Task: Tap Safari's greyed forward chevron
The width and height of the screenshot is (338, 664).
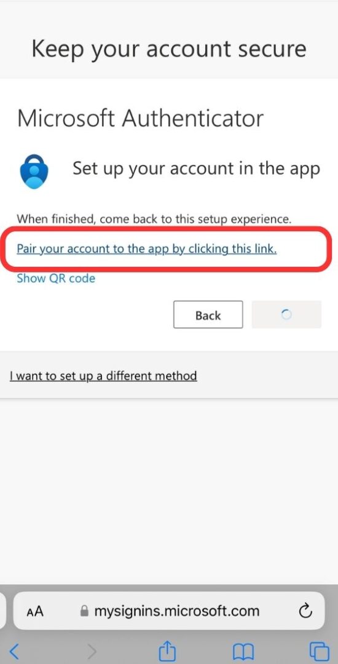Action: [x=92, y=650]
